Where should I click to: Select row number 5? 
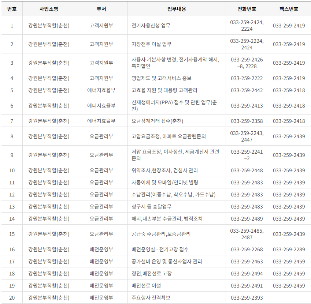click(11, 88)
